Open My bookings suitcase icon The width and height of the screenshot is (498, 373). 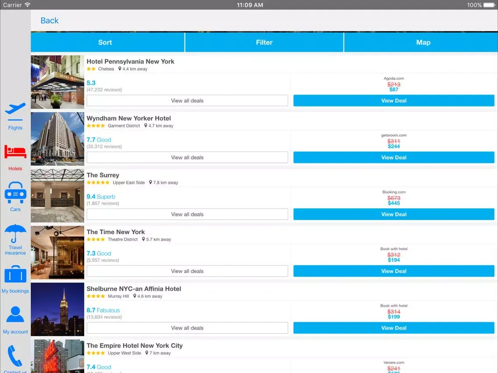(15, 274)
